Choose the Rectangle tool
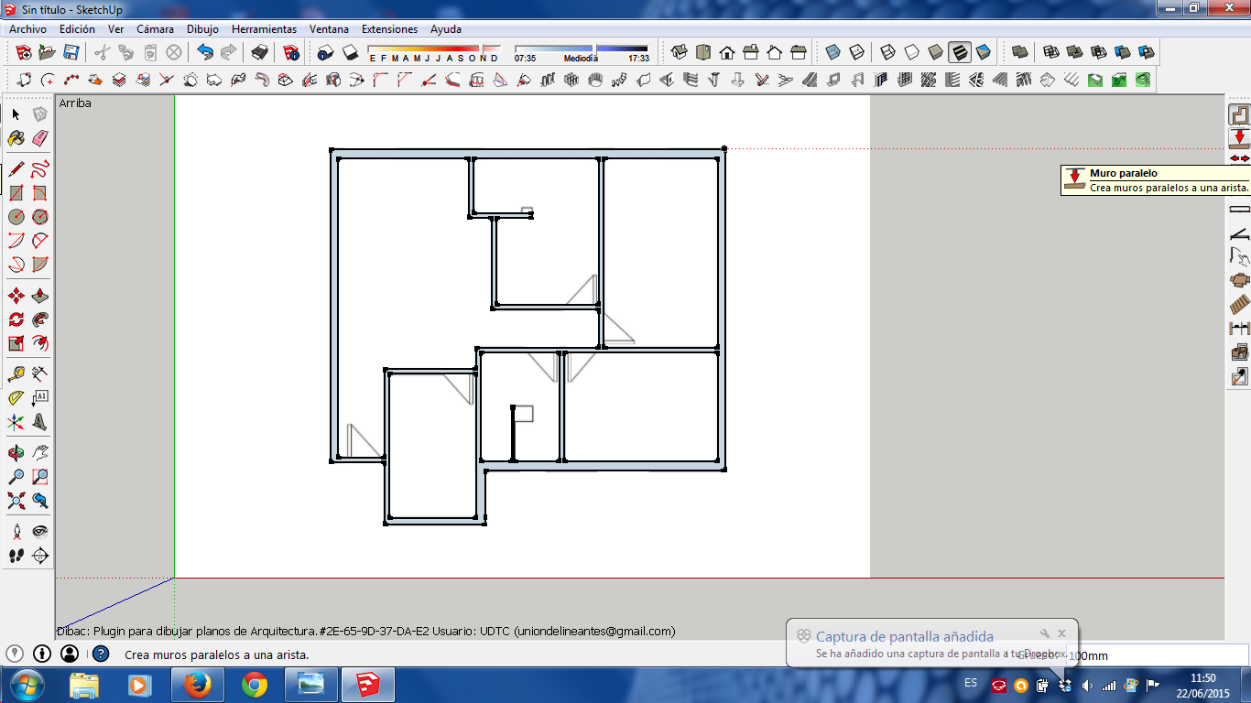This screenshot has width=1251, height=703. pyautogui.click(x=16, y=193)
